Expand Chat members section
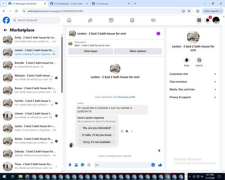 pyautogui.click(x=193, y=82)
